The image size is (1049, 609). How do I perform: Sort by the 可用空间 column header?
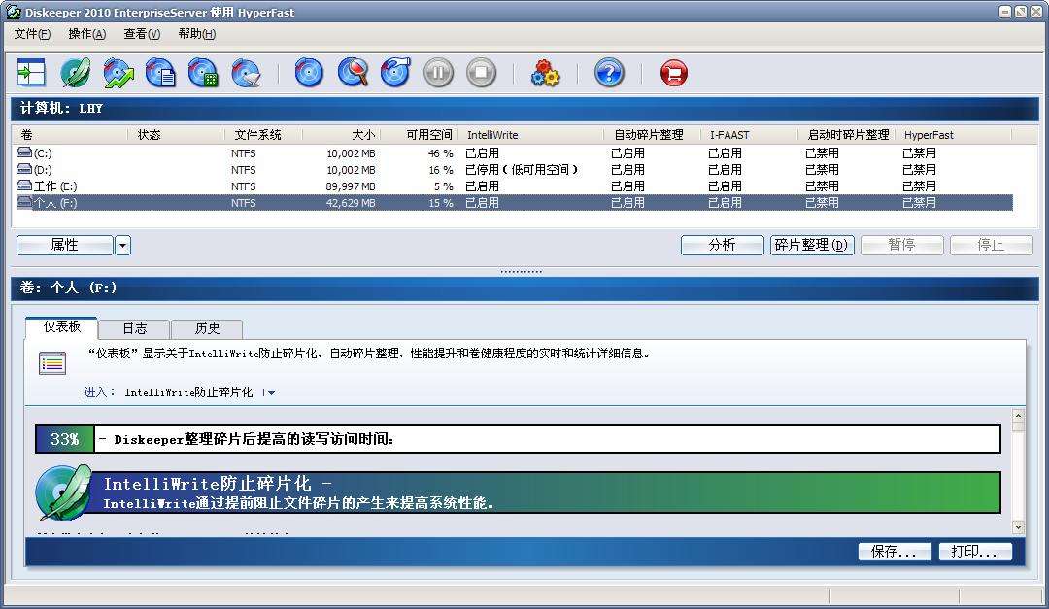pyautogui.click(x=419, y=134)
